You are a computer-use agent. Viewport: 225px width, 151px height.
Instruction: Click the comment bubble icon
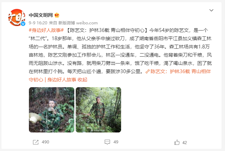point(107,142)
